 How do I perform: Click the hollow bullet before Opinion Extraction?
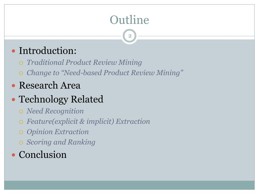coord(21,132)
